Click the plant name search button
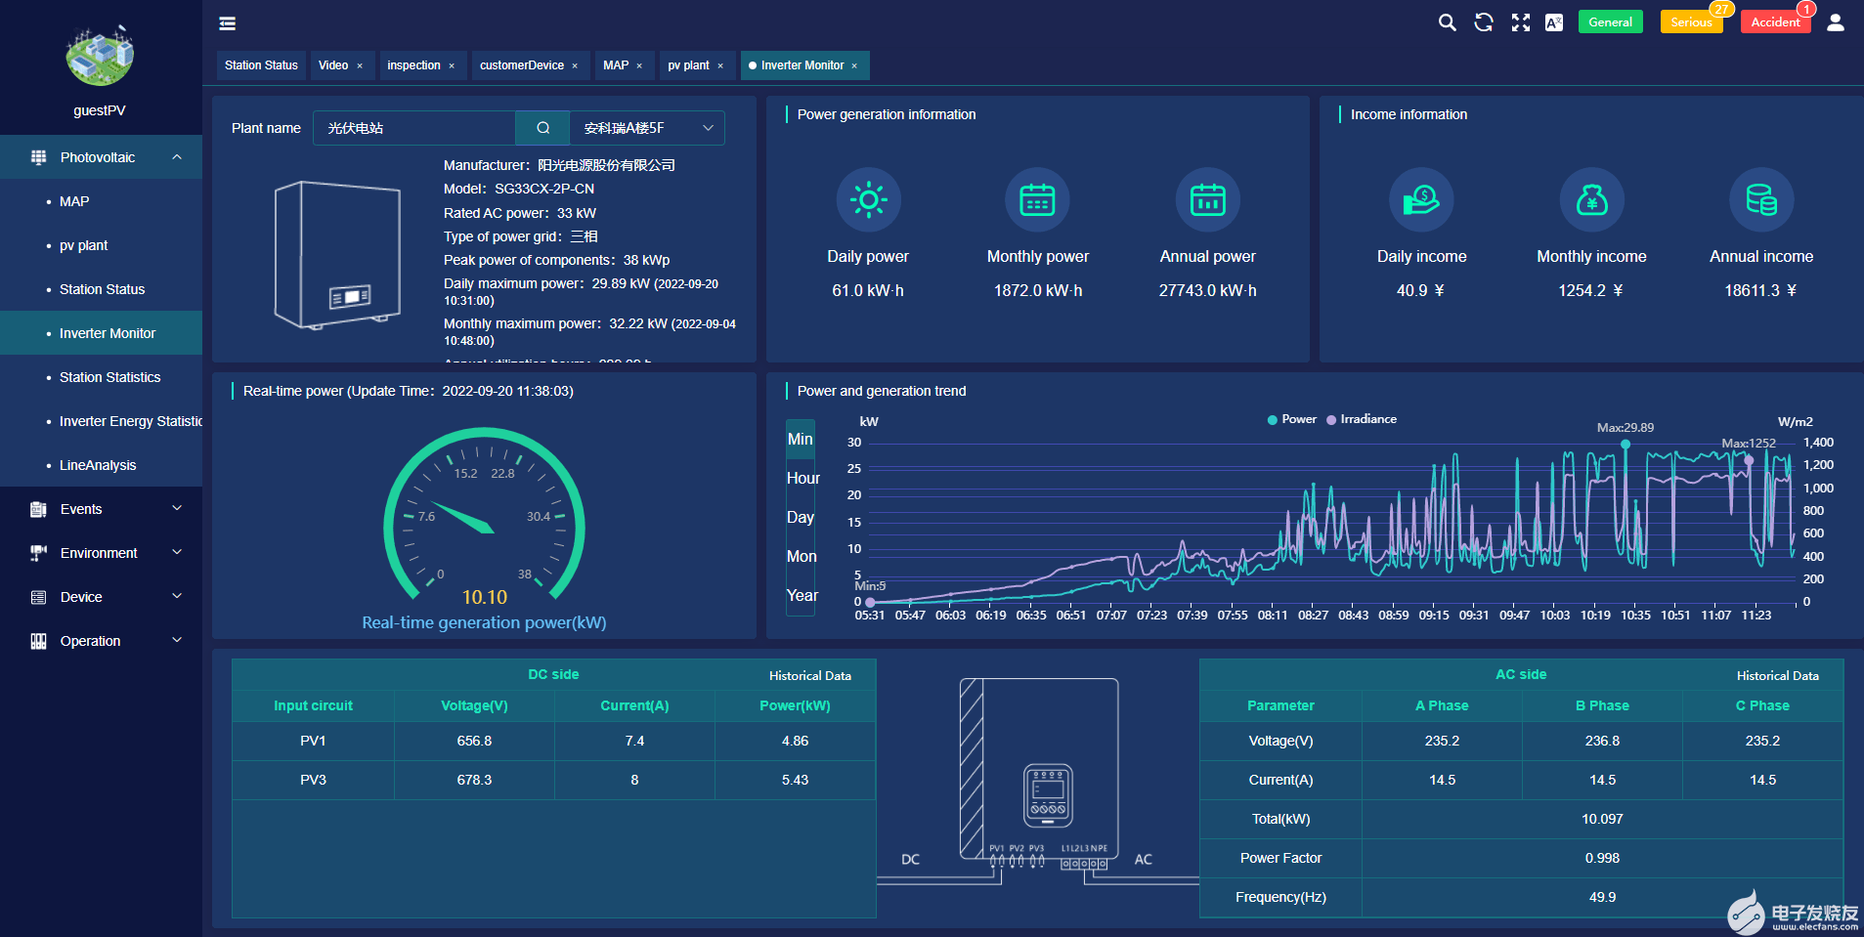This screenshot has height=937, width=1864. (x=542, y=128)
